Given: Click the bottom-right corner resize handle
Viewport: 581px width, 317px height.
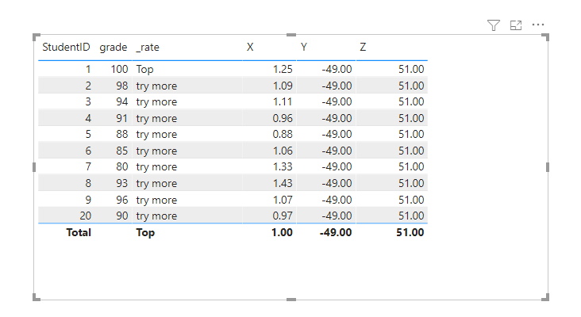Looking at the screenshot, I should click(x=545, y=297).
